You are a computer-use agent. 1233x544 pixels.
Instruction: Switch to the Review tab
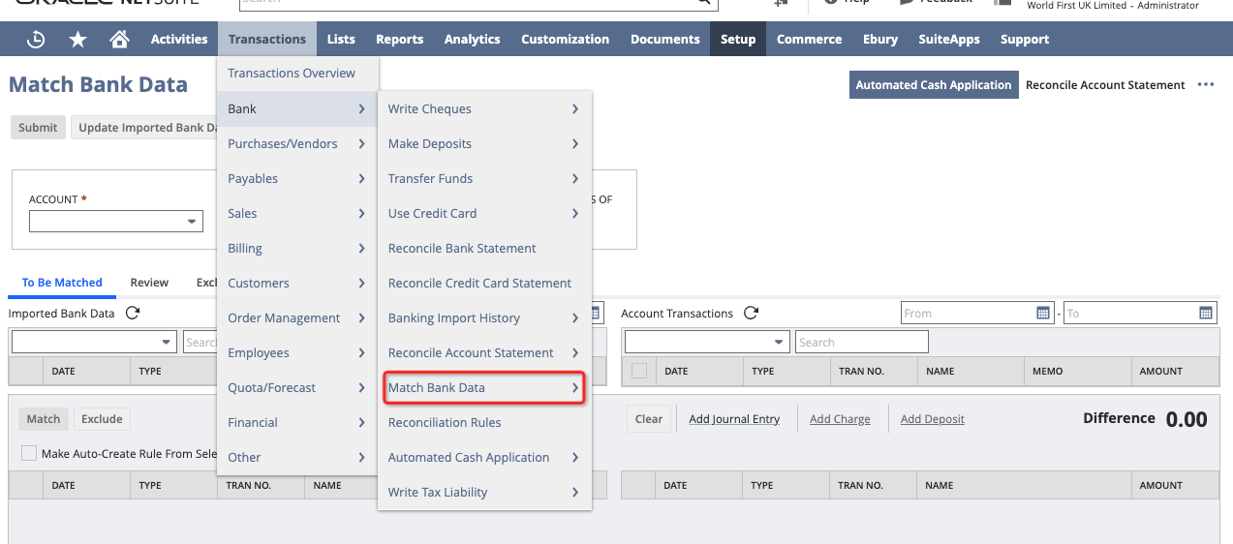pos(149,283)
